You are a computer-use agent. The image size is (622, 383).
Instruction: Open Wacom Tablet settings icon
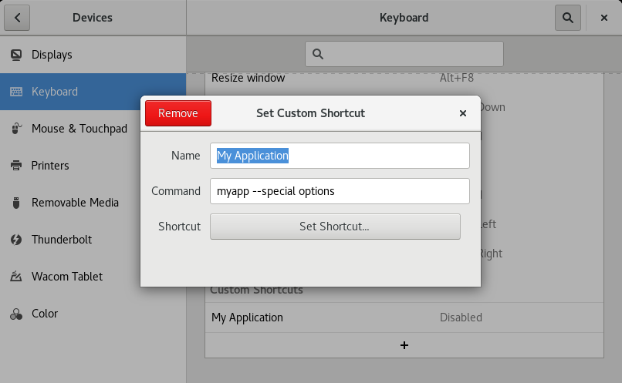[x=16, y=277]
